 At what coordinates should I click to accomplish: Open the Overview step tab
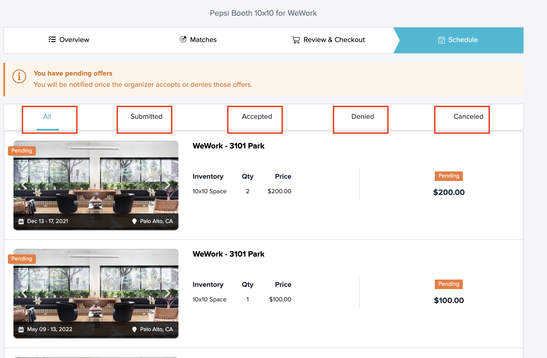click(x=69, y=40)
